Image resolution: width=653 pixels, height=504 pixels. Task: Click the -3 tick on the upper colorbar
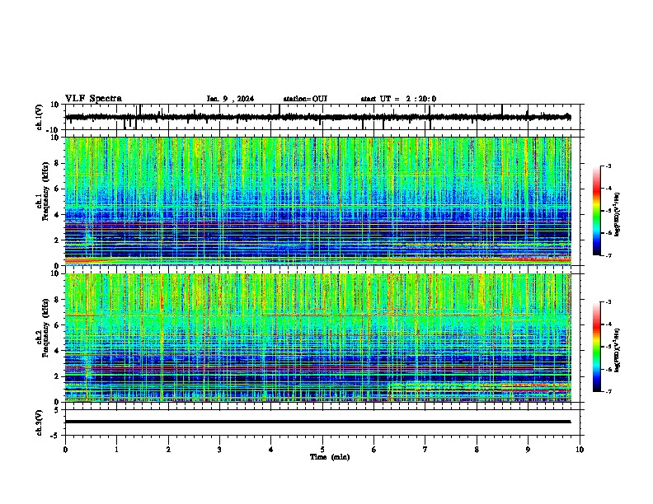608,166
